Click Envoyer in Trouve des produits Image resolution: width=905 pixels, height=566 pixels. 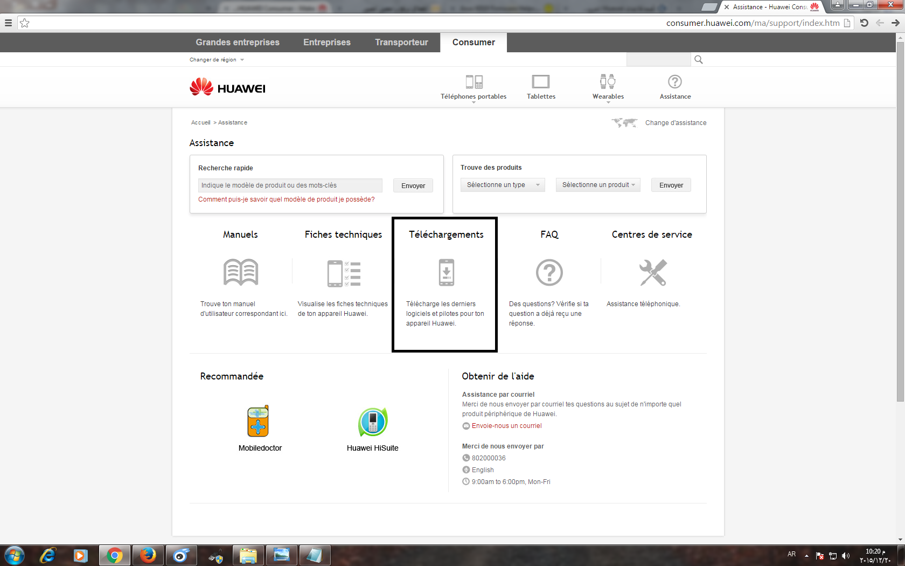(671, 185)
